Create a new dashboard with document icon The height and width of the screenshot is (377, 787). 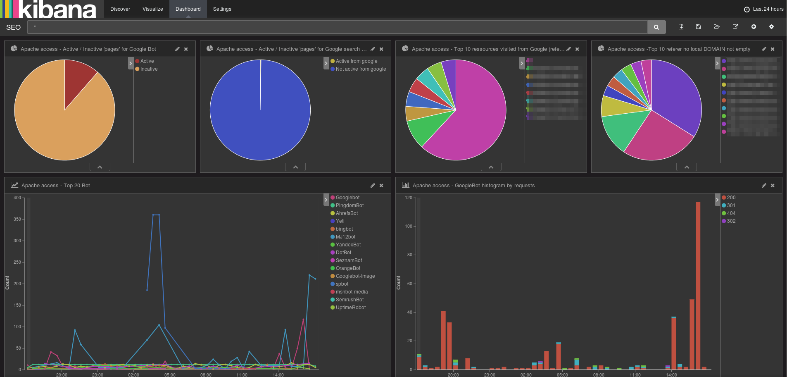coord(681,27)
